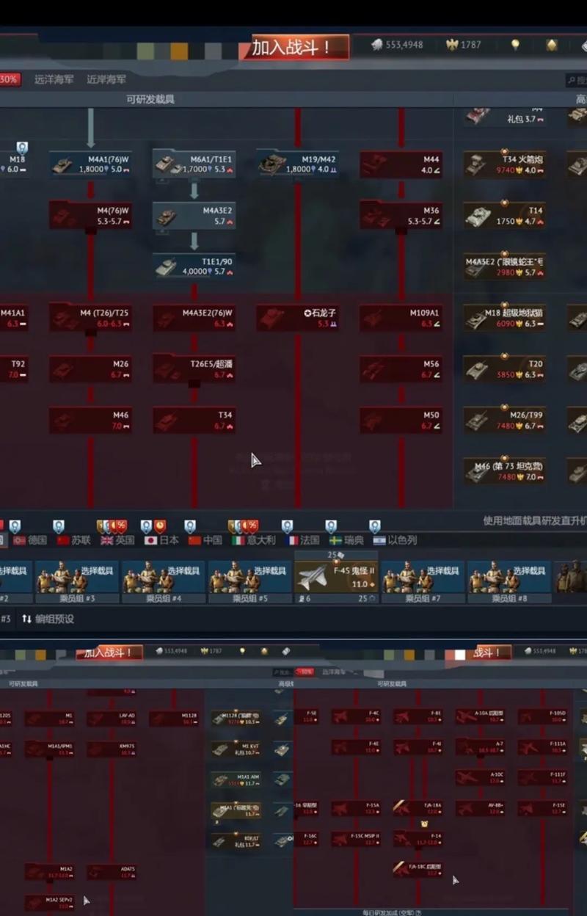Click the T1E1/90 tank in research tree

point(194,266)
